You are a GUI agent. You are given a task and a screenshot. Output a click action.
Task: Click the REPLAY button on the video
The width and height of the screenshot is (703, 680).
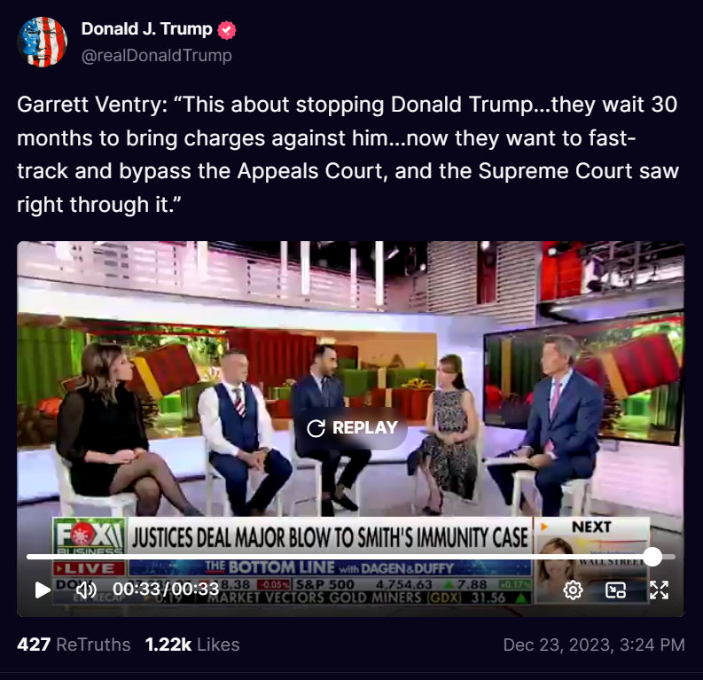click(351, 427)
